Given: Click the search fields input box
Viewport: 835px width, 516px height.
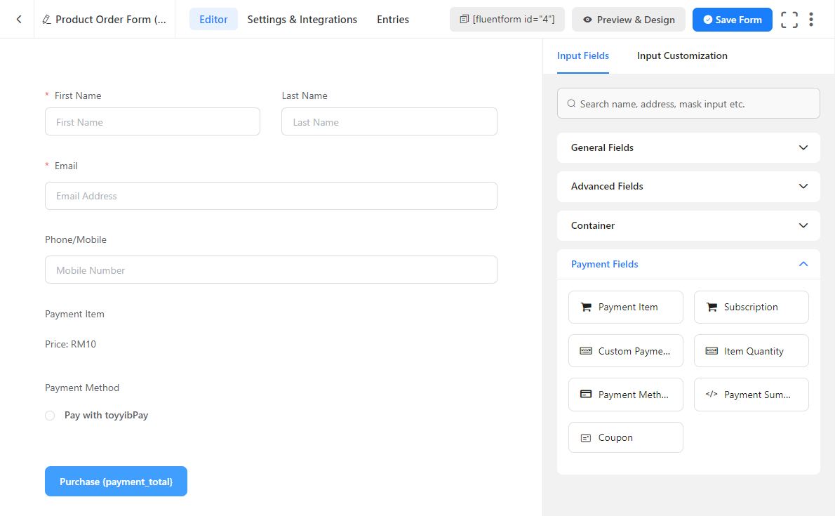Looking at the screenshot, I should click(688, 104).
